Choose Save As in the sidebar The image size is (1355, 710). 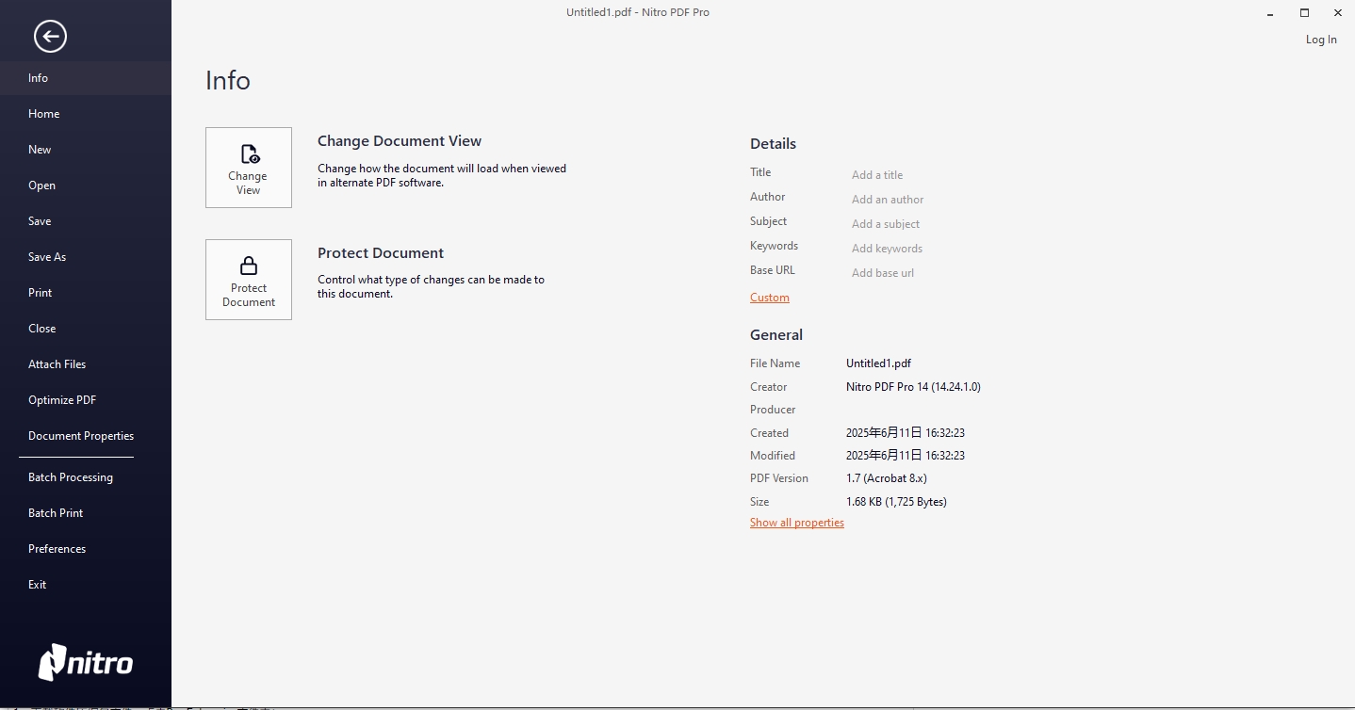tap(47, 257)
